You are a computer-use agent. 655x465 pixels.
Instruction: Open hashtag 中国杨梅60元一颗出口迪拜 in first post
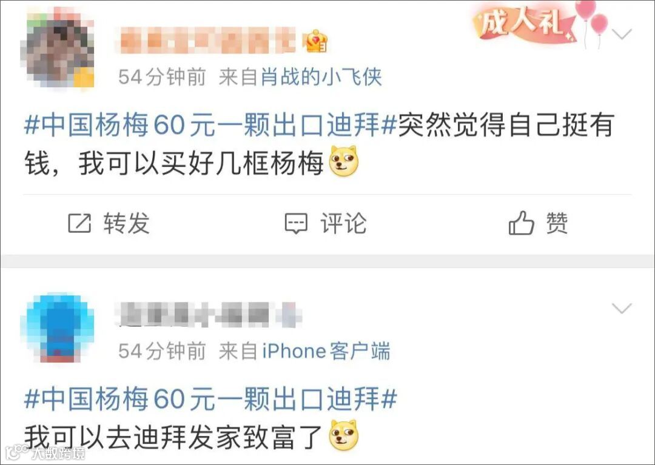210,124
